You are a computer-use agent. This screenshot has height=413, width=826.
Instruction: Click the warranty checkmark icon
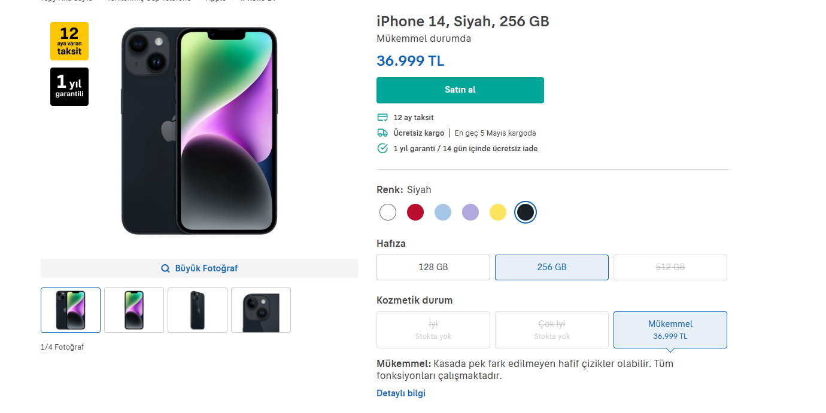pos(382,148)
